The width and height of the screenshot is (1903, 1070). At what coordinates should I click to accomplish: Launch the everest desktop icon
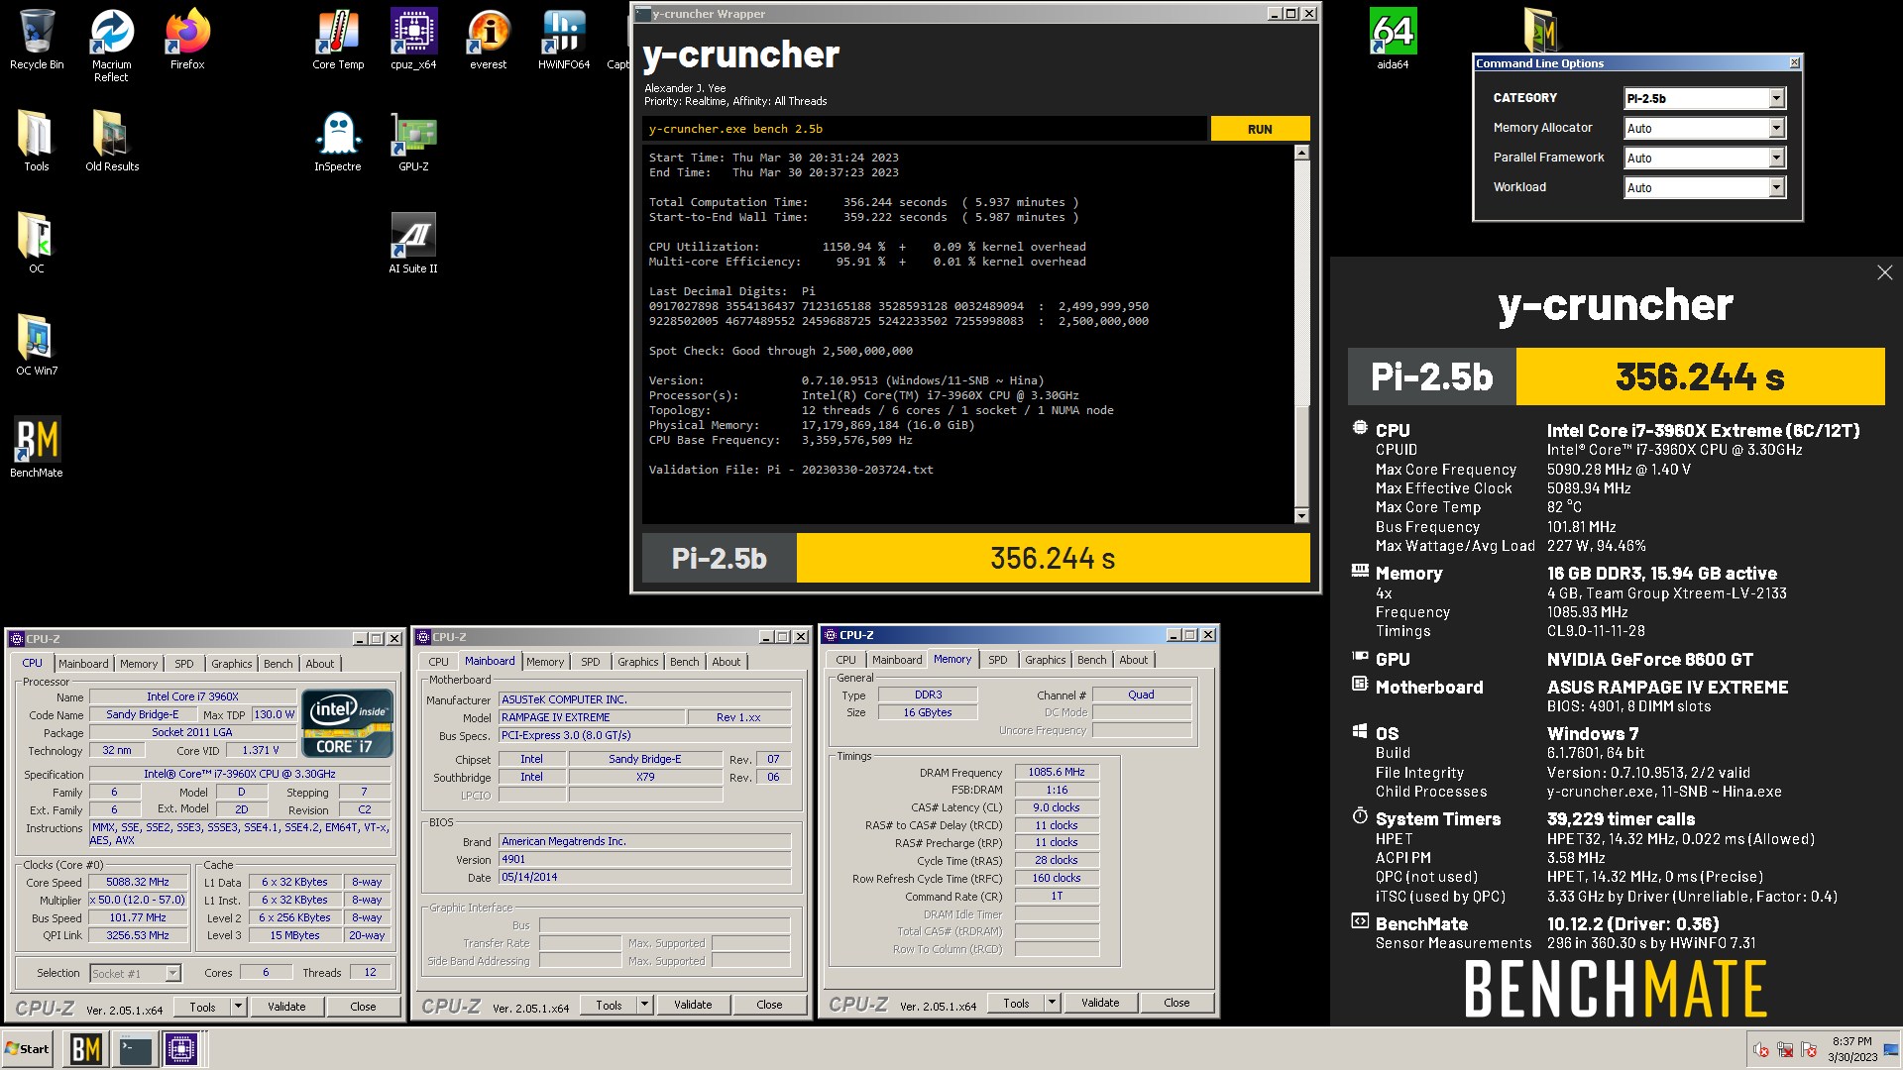[488, 40]
